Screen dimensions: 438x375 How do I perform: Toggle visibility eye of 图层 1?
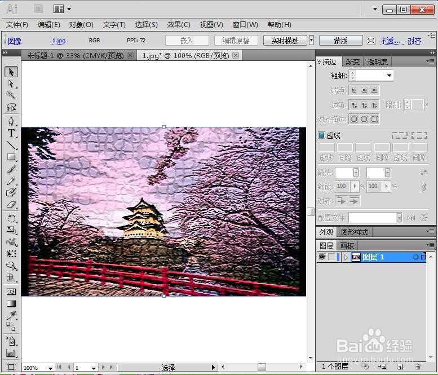tap(322, 257)
